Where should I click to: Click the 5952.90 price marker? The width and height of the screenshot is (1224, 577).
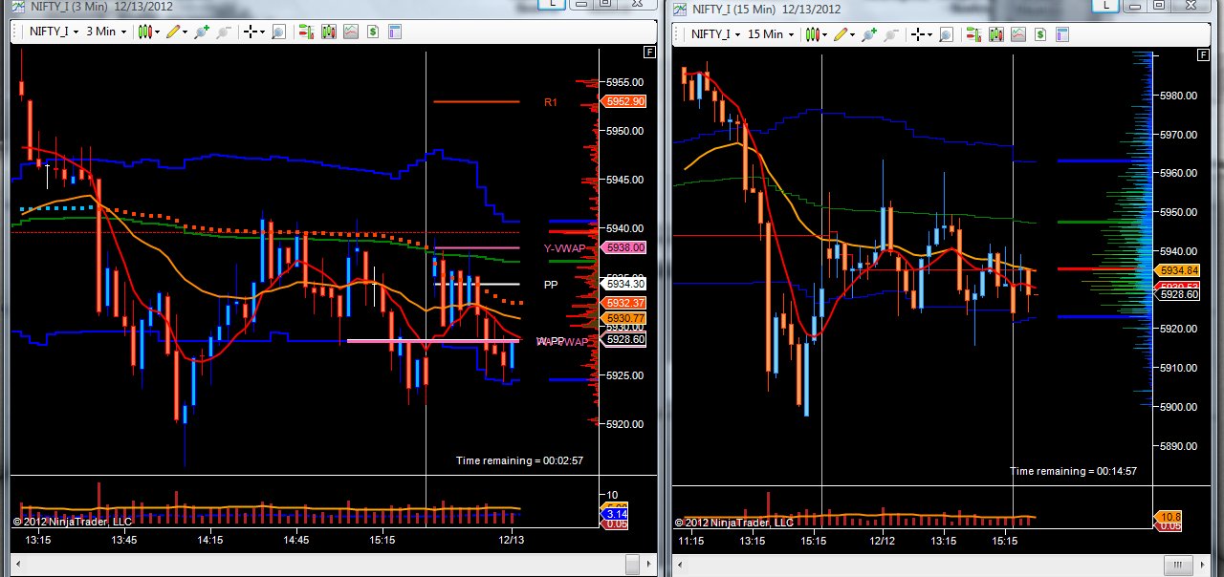[623, 101]
